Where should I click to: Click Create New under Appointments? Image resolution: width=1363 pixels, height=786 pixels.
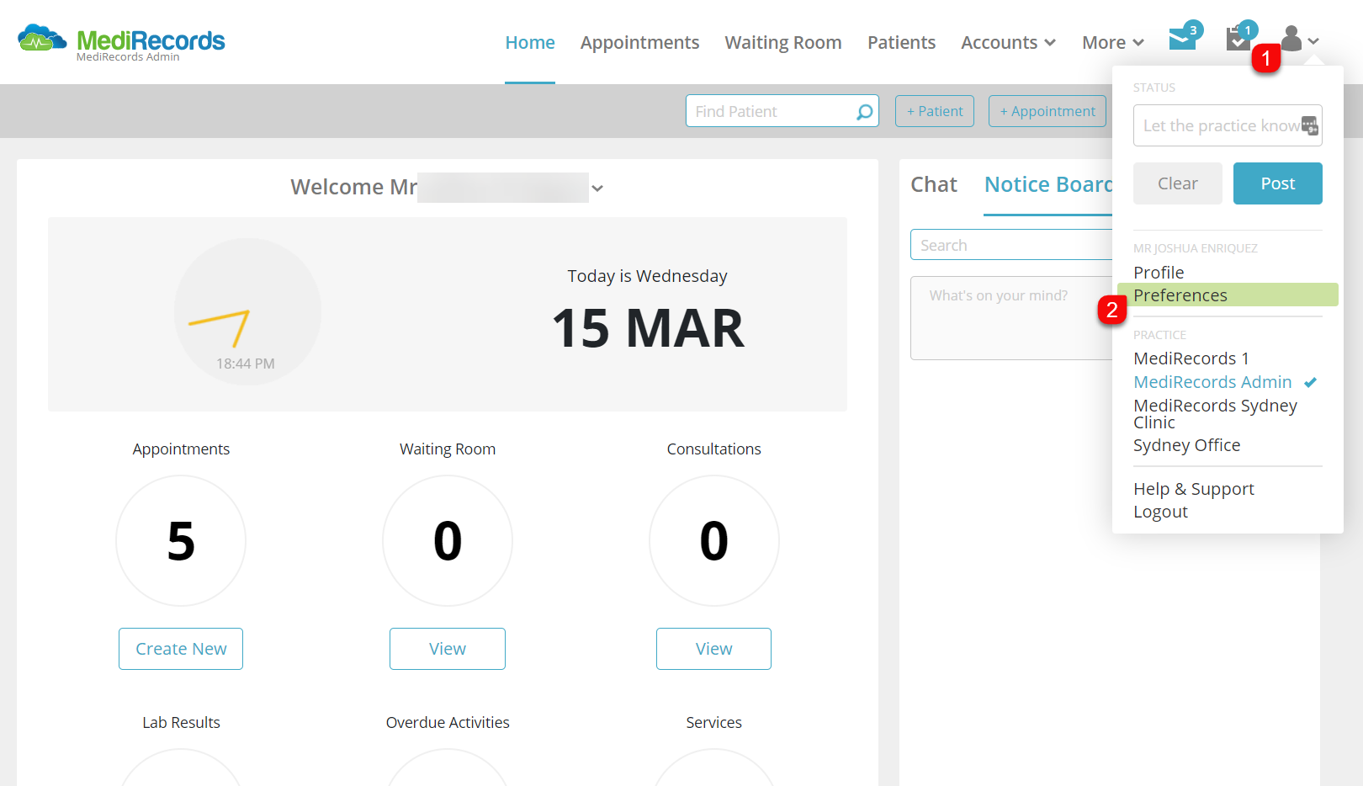[181, 649]
